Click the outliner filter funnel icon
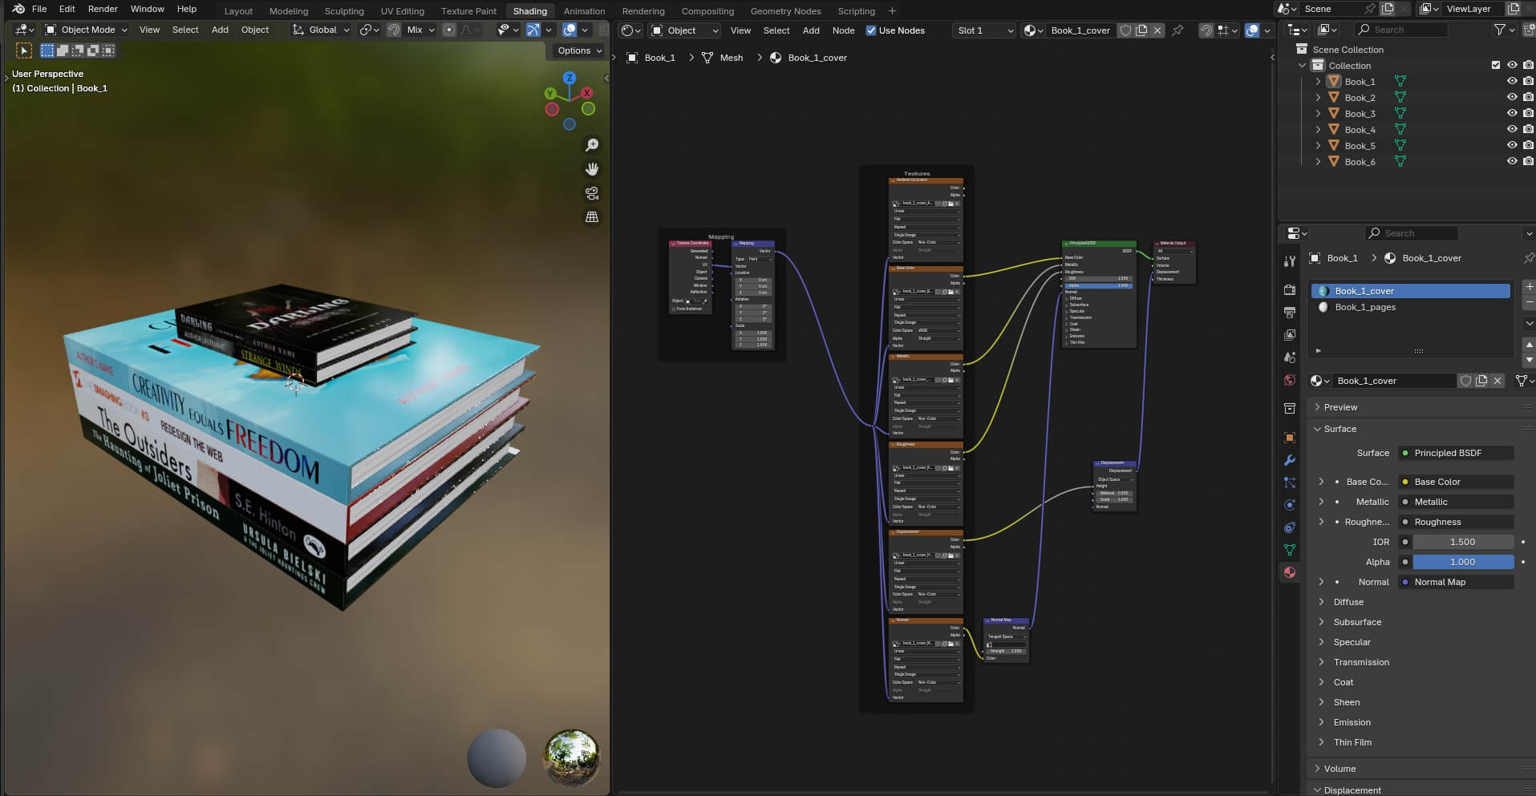Screen dimensions: 1536x796 coord(1500,30)
